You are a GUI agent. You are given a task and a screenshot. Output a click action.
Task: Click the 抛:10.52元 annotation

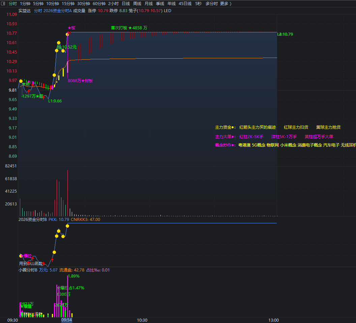click(67, 47)
